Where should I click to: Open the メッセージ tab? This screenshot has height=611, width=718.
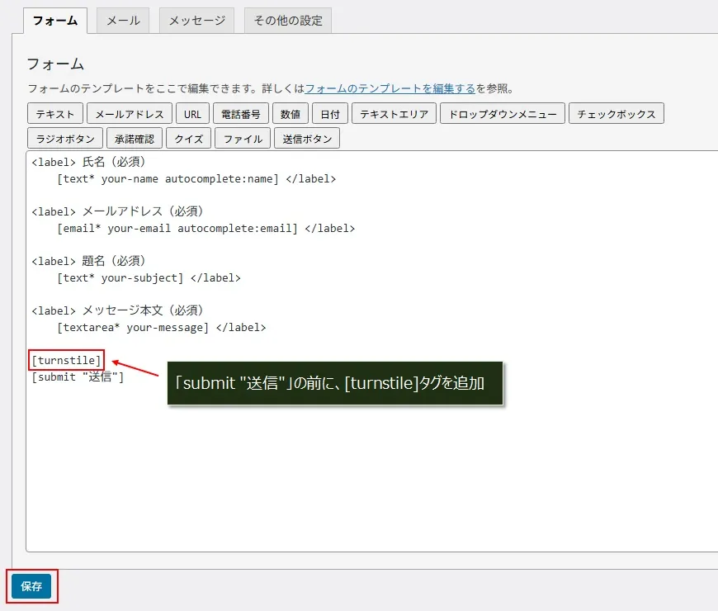[197, 21]
